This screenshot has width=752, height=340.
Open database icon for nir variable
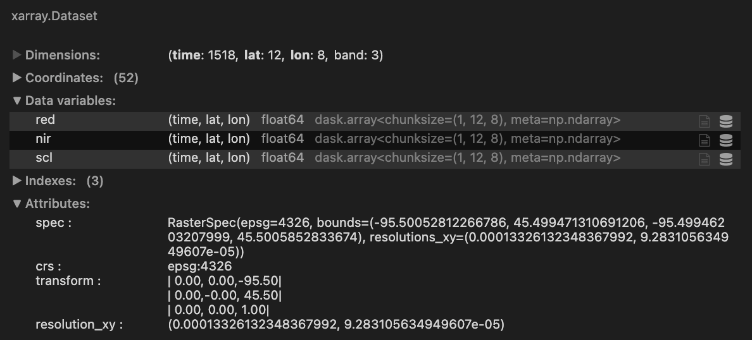click(x=726, y=140)
